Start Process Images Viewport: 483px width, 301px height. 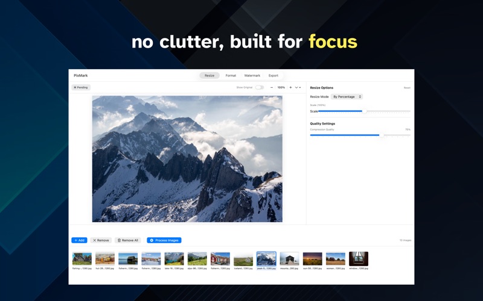[164, 240]
